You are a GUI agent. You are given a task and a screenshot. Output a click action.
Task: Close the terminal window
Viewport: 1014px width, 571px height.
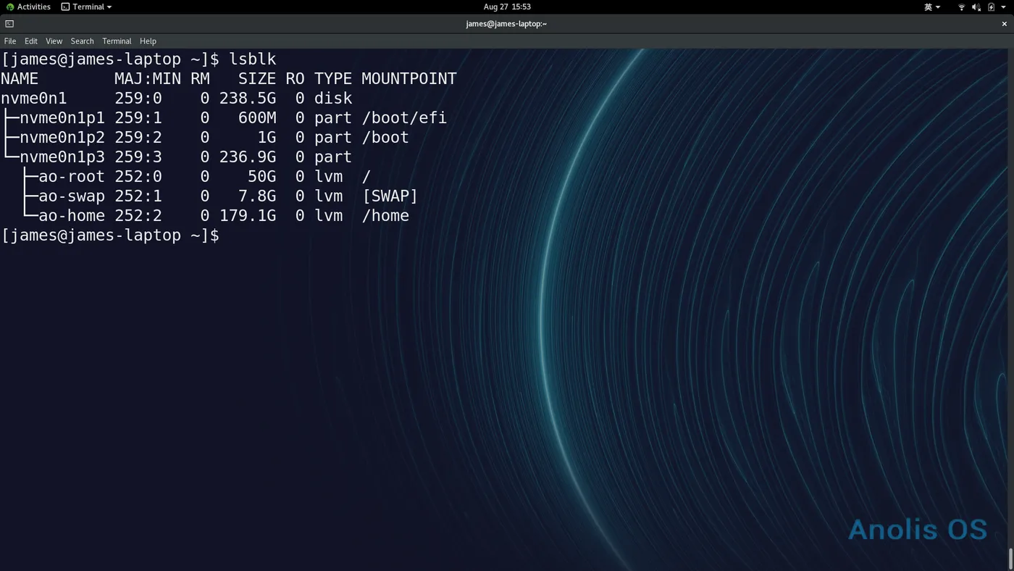tap(1005, 24)
